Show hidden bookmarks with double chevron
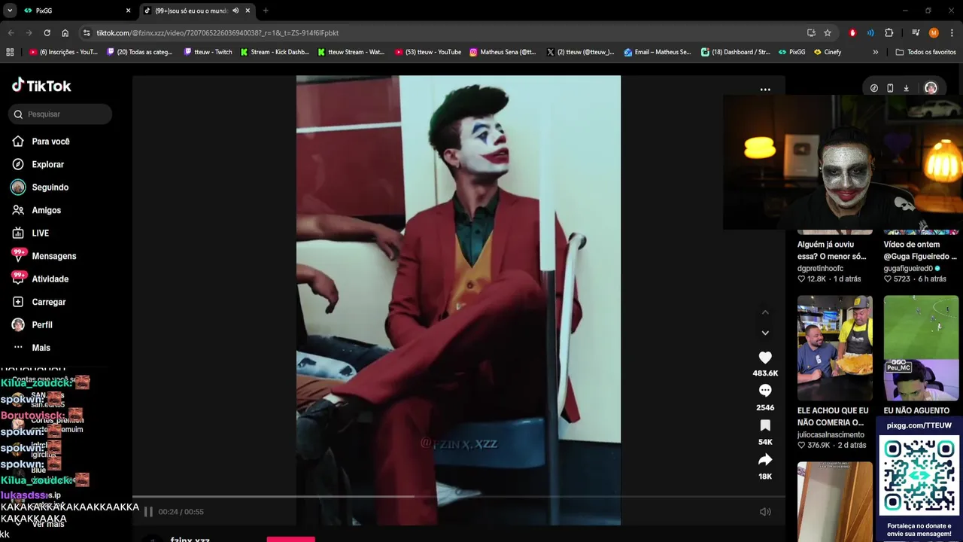The width and height of the screenshot is (963, 542). (x=875, y=52)
